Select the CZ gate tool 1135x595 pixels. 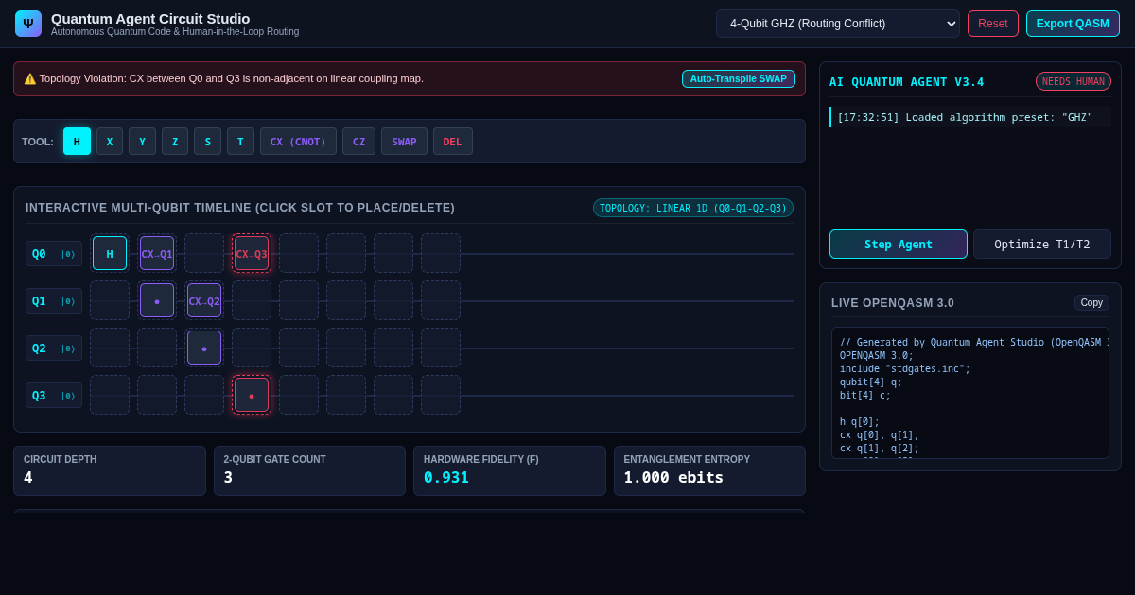click(358, 142)
